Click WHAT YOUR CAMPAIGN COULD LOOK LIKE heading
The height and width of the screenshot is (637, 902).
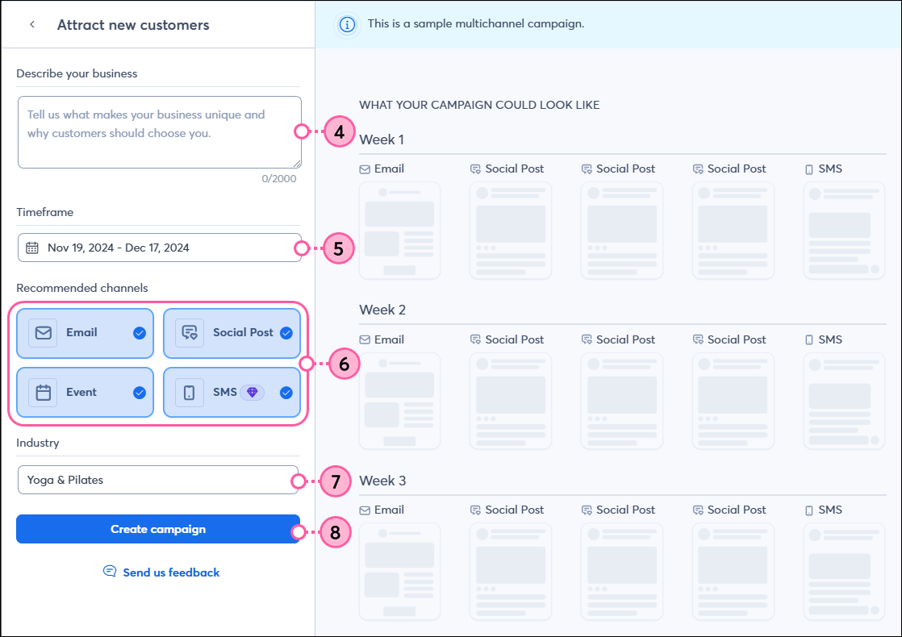479,105
